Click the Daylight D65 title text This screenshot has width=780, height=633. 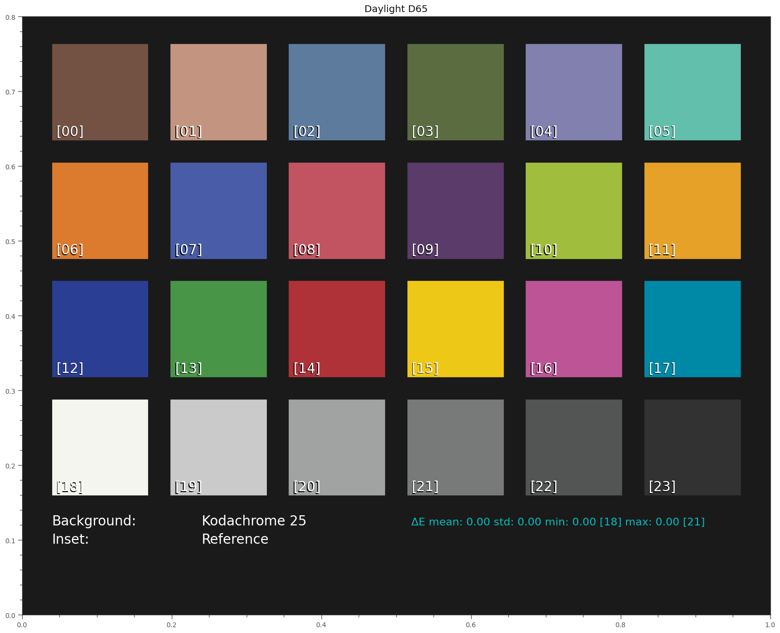396,9
